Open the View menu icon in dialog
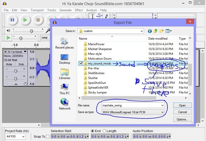 coord(169,31)
